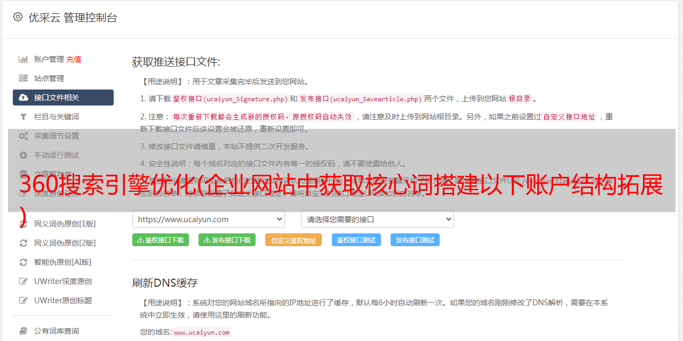Click the 每次重新下载都会生成新的授权码 warning text
This screenshot has height=341, width=683.
pos(262,117)
